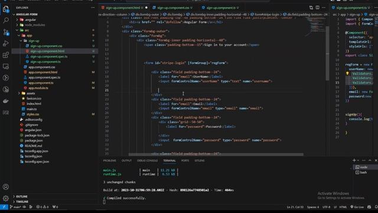Open the PORTS panel tab
378x213 pixels.
[185, 160]
